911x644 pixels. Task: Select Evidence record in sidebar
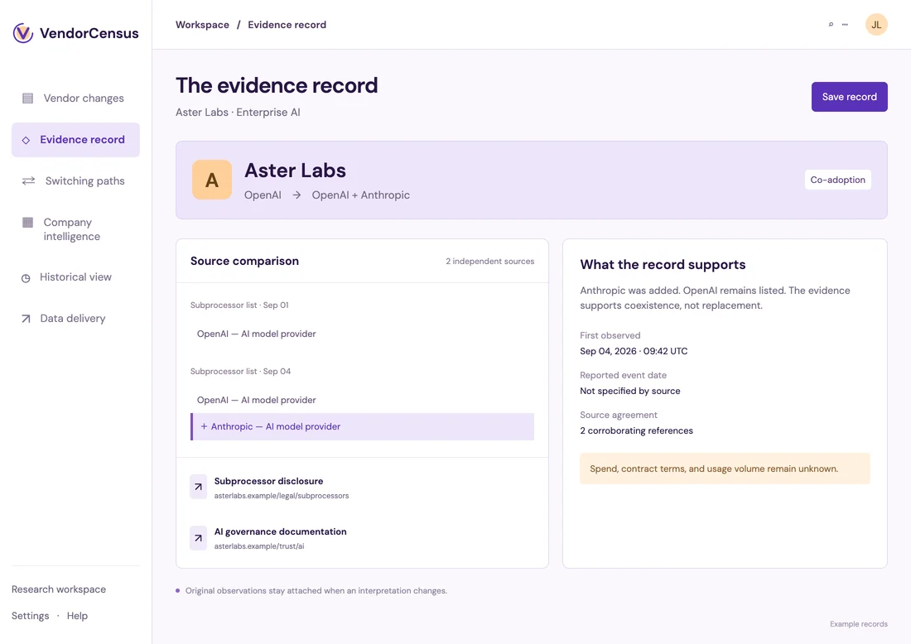[75, 140]
